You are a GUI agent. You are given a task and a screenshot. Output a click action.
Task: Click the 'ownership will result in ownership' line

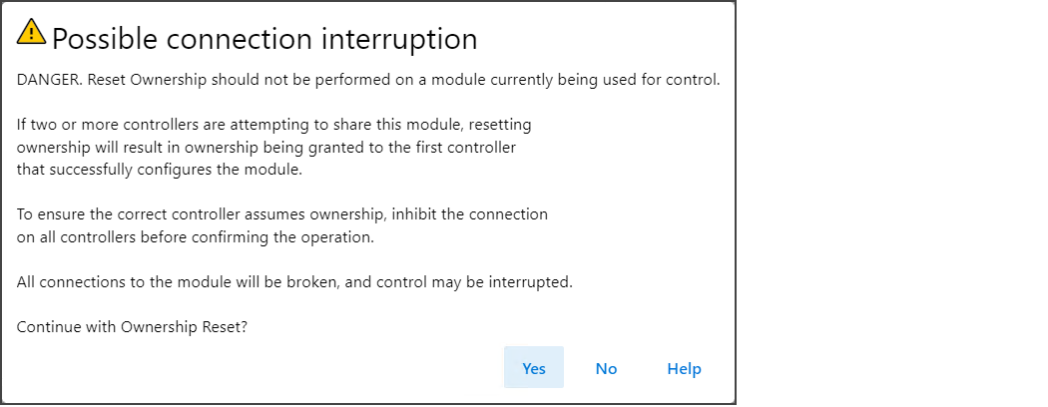(266, 148)
